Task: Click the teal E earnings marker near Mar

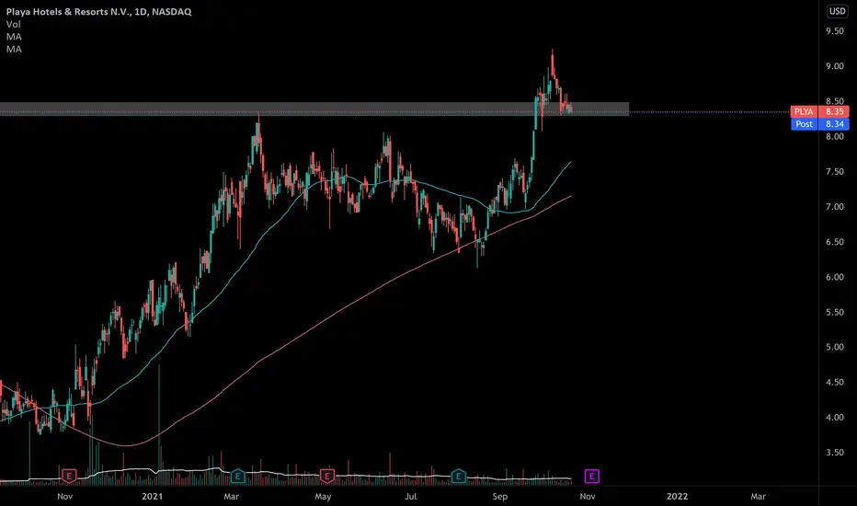Action: [237, 476]
